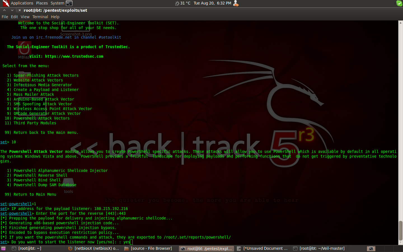Click the workspace switcher terminal thumbnail

pyautogui.click(x=371, y=249)
